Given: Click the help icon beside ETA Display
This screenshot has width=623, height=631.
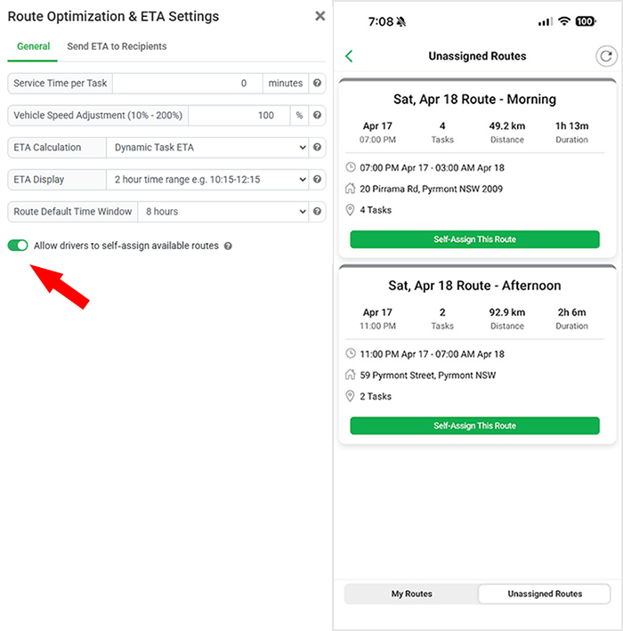Looking at the screenshot, I should click(317, 179).
